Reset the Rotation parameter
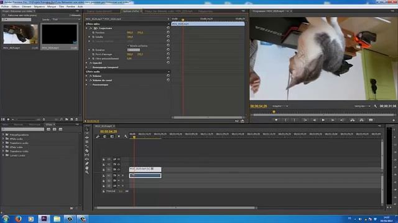The height and width of the screenshot is (223, 398). tap(168, 50)
